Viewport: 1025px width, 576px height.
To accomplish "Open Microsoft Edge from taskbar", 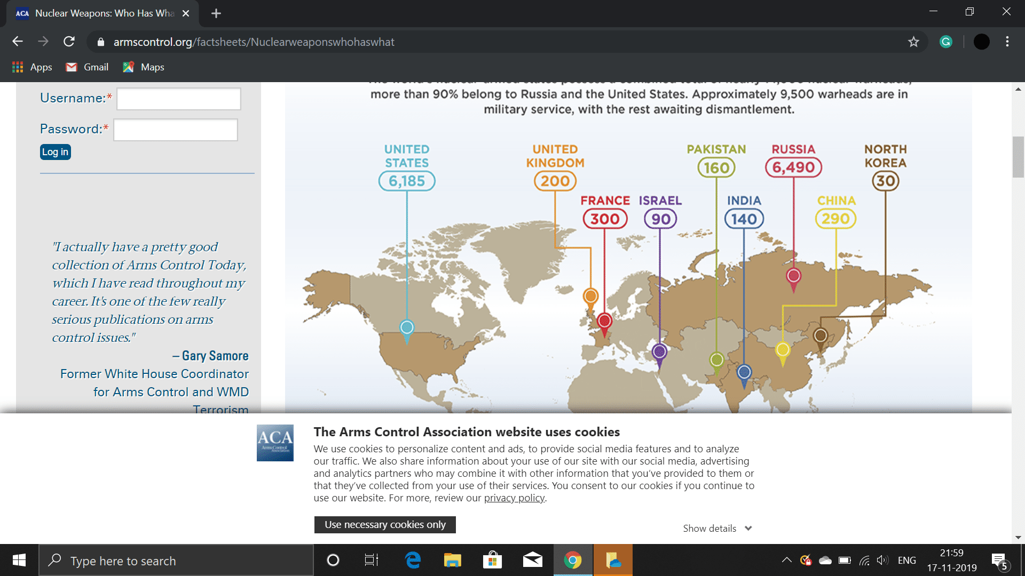I will [x=413, y=560].
